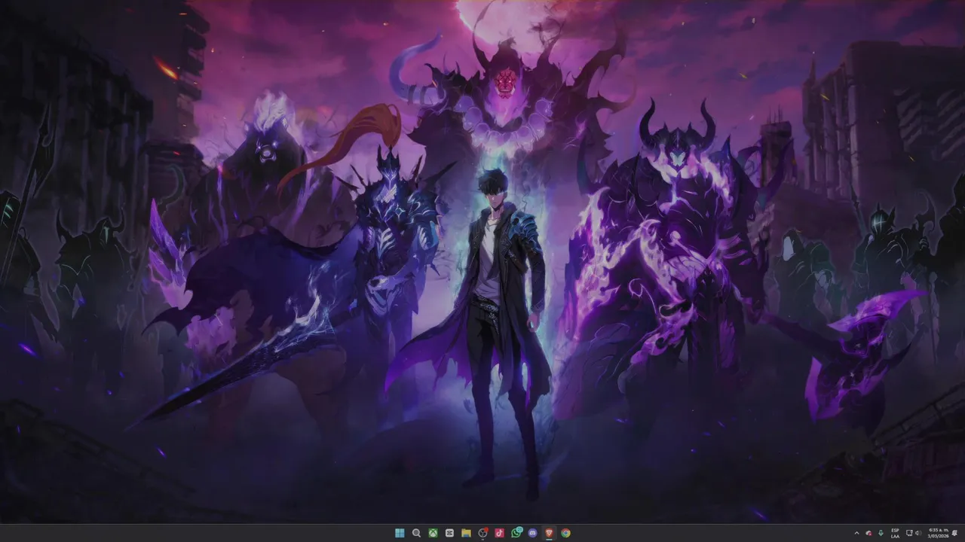The width and height of the screenshot is (965, 542).
Task: Launch the Xbox app from taskbar
Action: click(433, 533)
